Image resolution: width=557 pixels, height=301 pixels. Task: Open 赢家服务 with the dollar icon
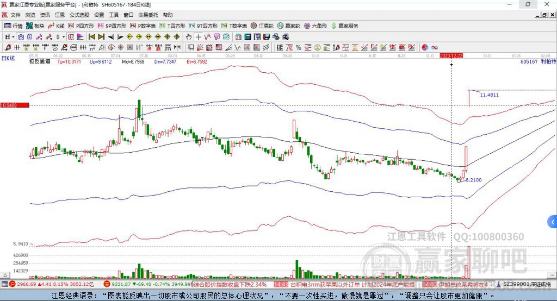(345, 26)
